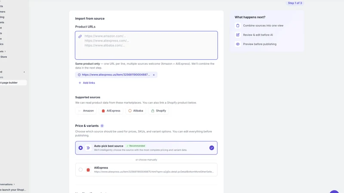Screen dimensions: 344x193
Task: Expand the sidebar Channels chevron
Action: [5, 51]
